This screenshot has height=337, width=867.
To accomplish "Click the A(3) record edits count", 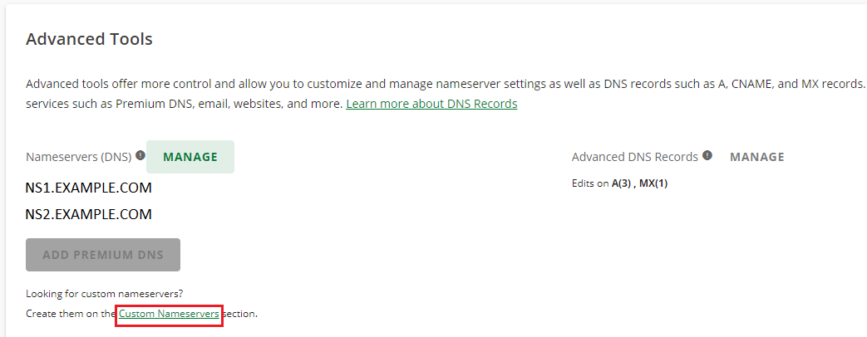I will pyautogui.click(x=620, y=183).
